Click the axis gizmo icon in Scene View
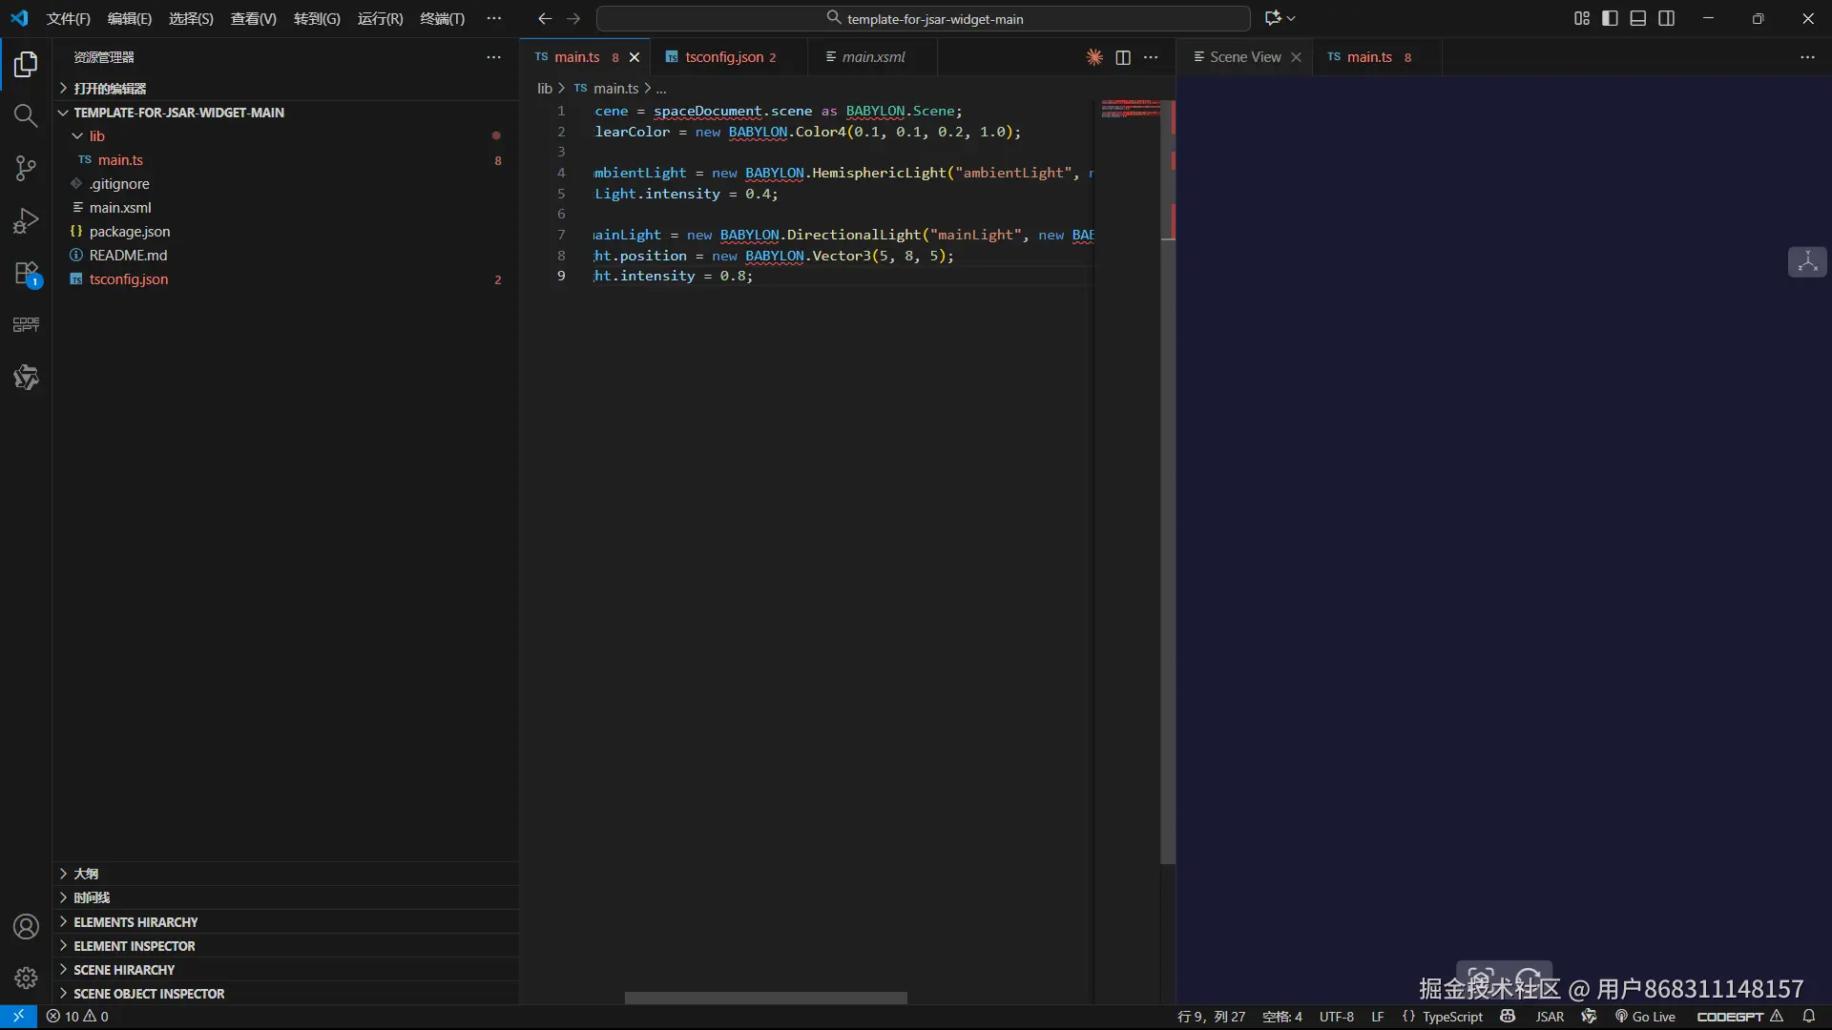This screenshot has width=1832, height=1030. pyautogui.click(x=1807, y=262)
